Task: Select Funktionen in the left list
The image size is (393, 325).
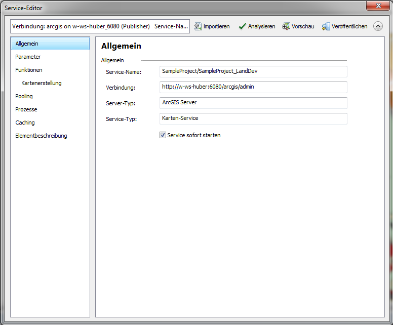Action: pos(29,70)
